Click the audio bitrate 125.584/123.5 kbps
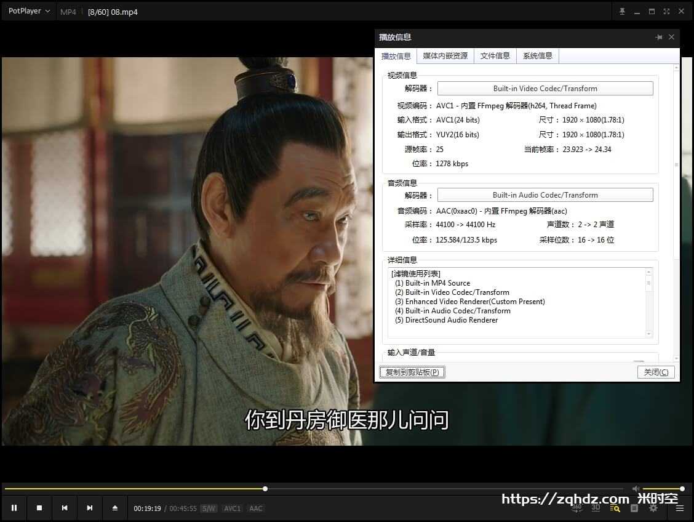The width and height of the screenshot is (694, 522). pyautogui.click(x=466, y=240)
